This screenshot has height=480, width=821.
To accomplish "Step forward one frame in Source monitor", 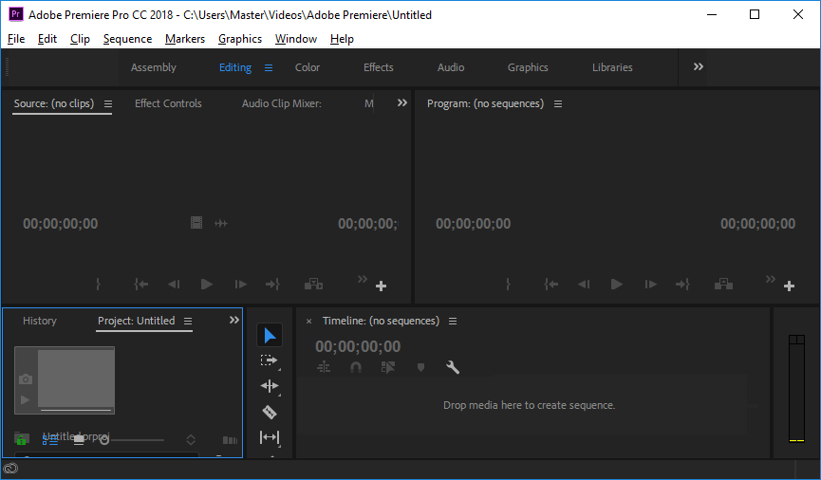I will click(x=240, y=285).
